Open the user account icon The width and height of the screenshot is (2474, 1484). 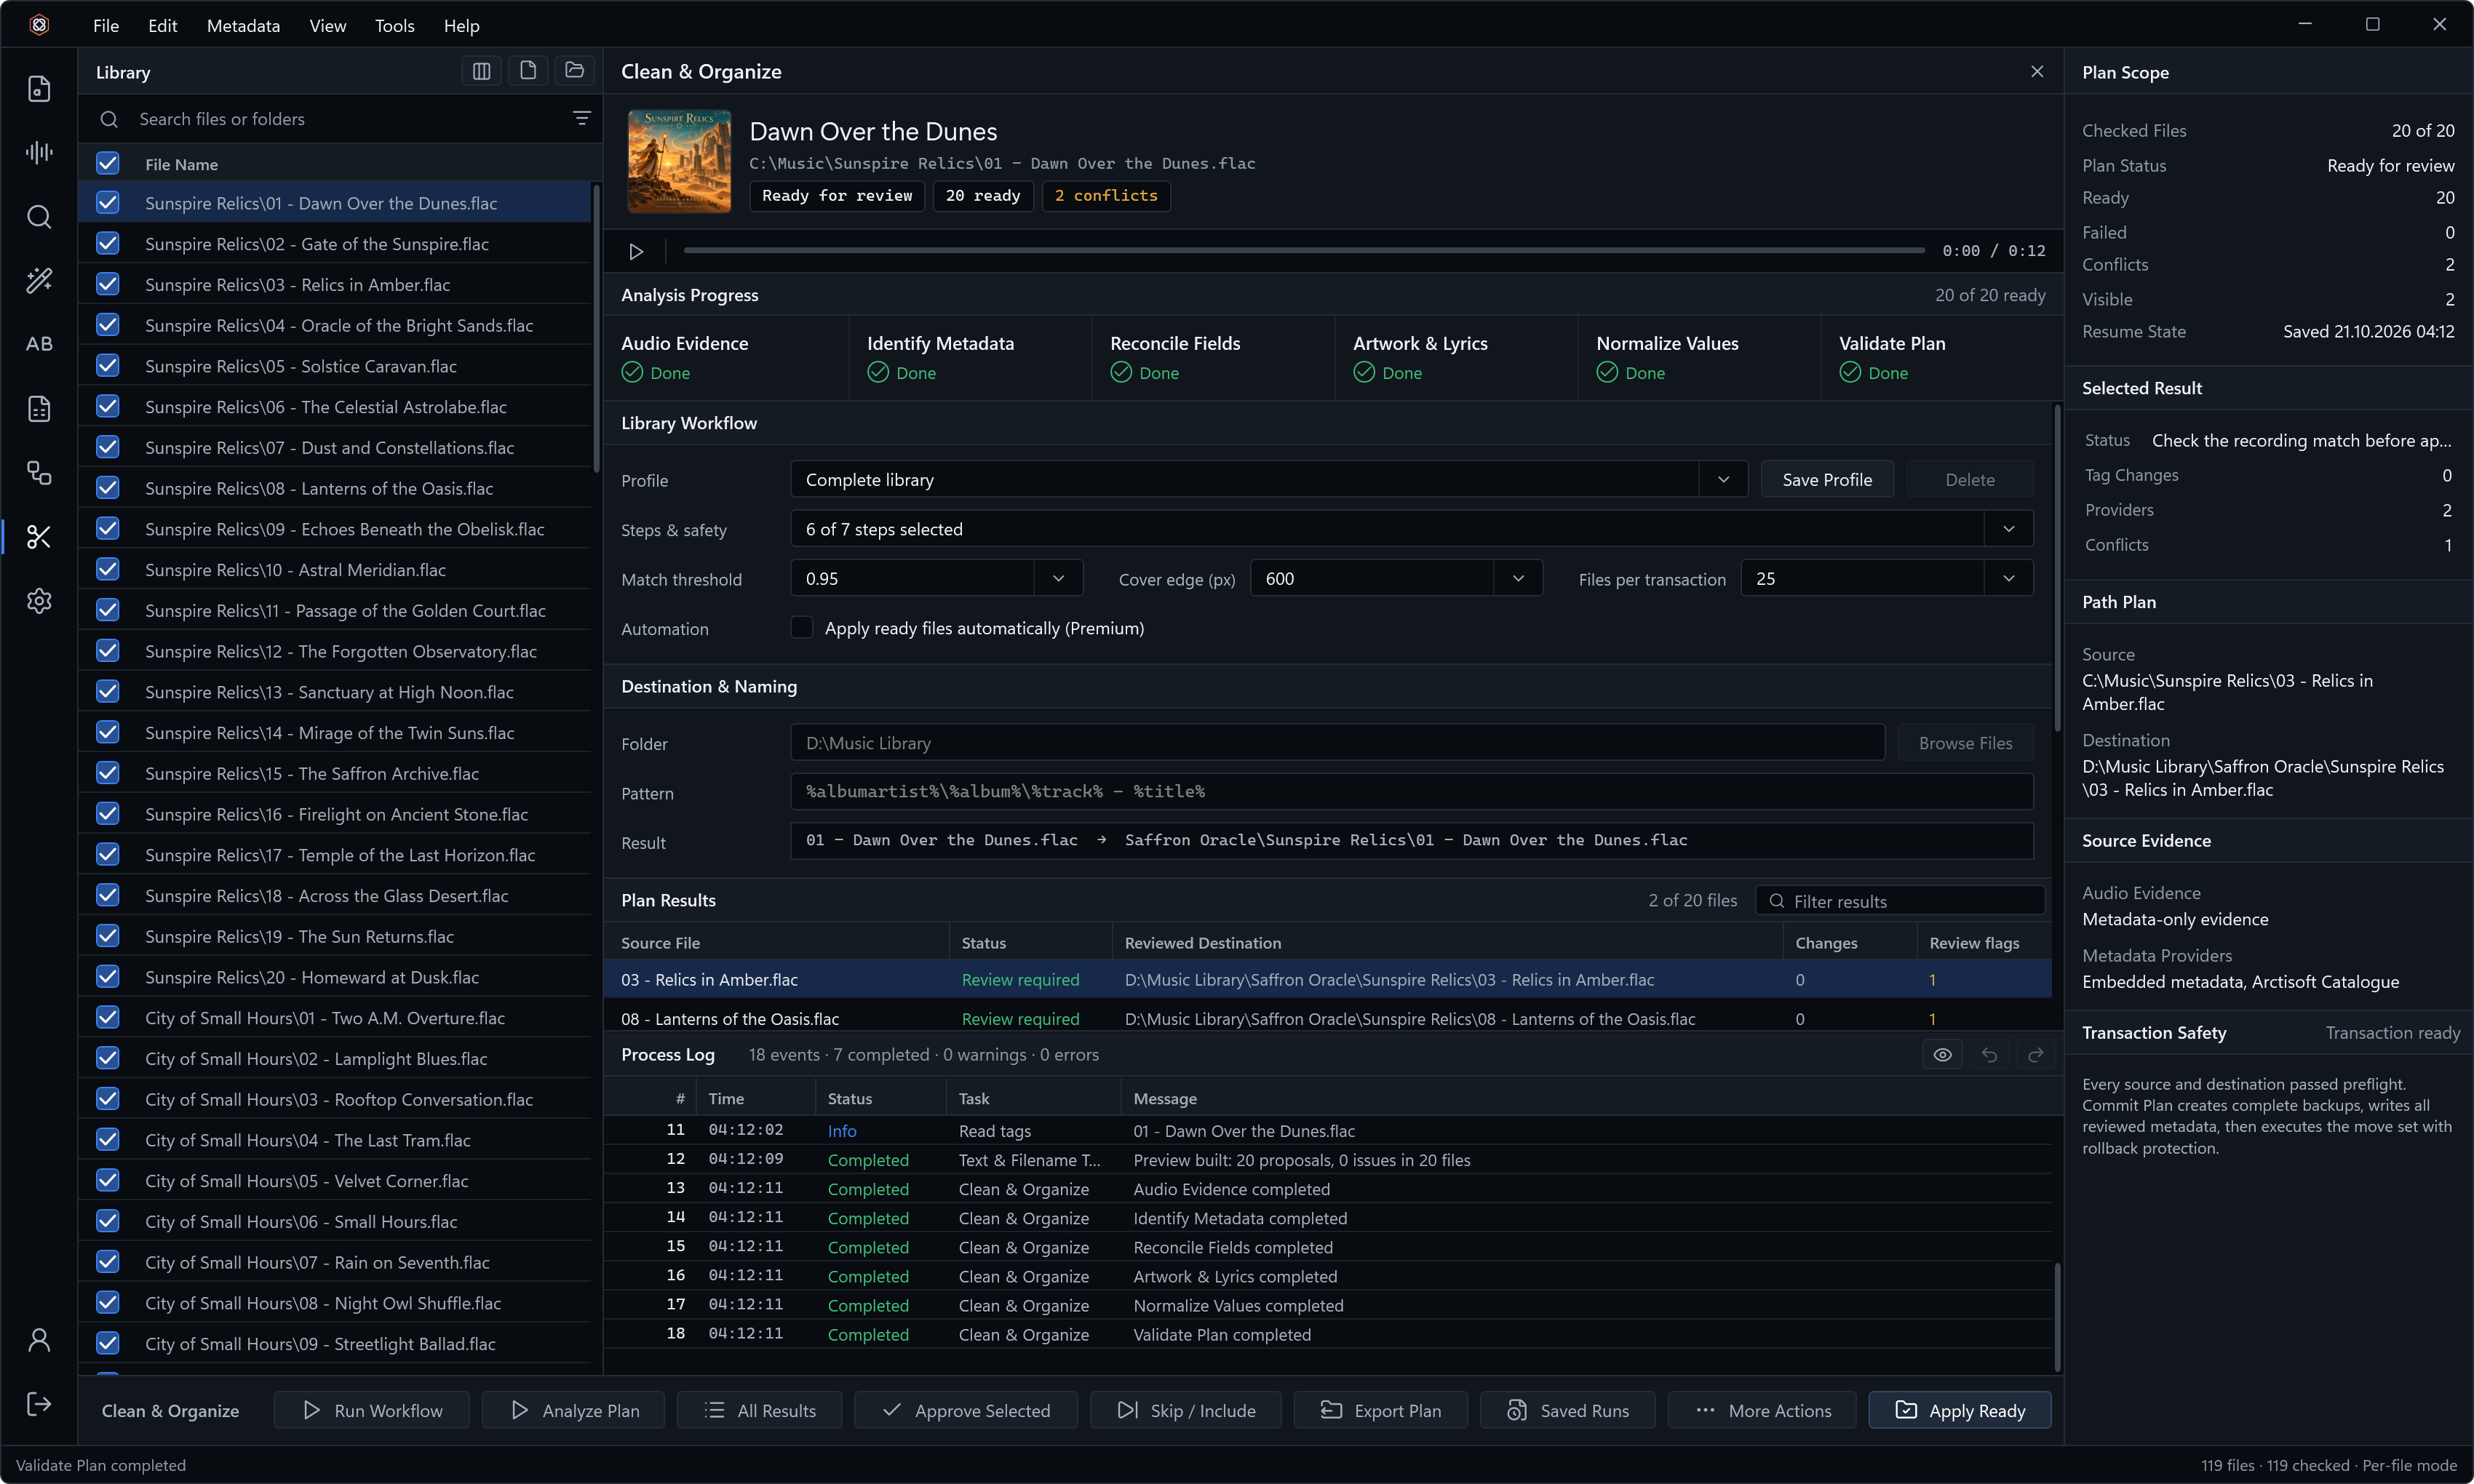pyautogui.click(x=39, y=1340)
